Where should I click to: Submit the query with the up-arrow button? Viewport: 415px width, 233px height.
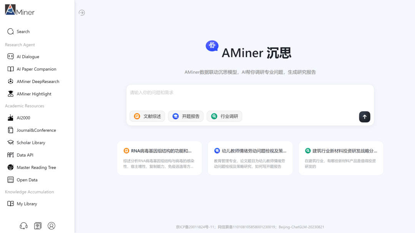364,117
